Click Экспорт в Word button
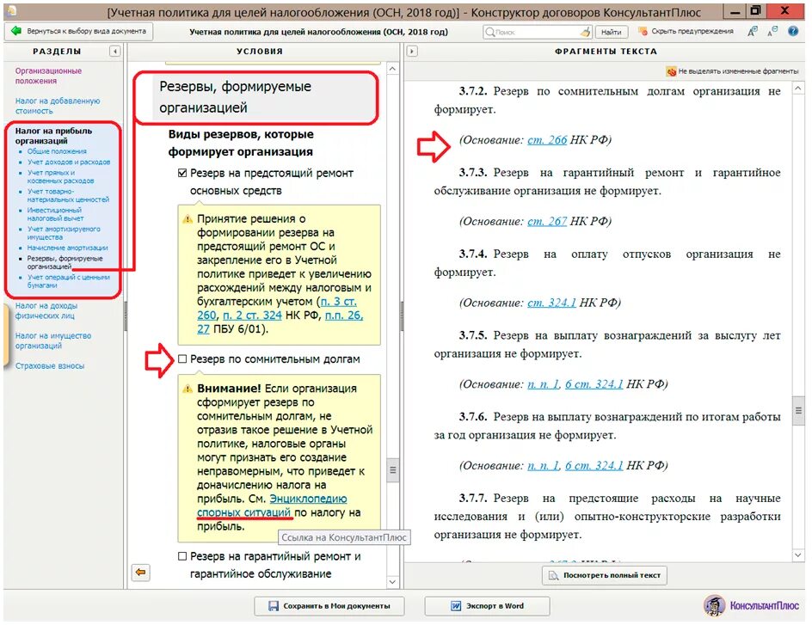 488,606
